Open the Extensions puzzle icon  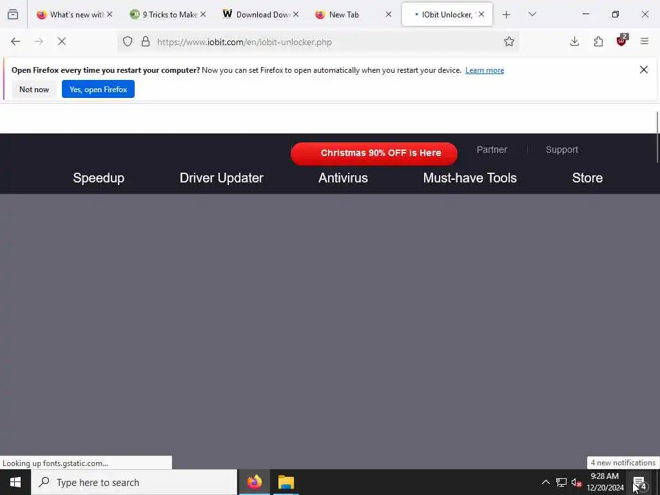pos(598,41)
